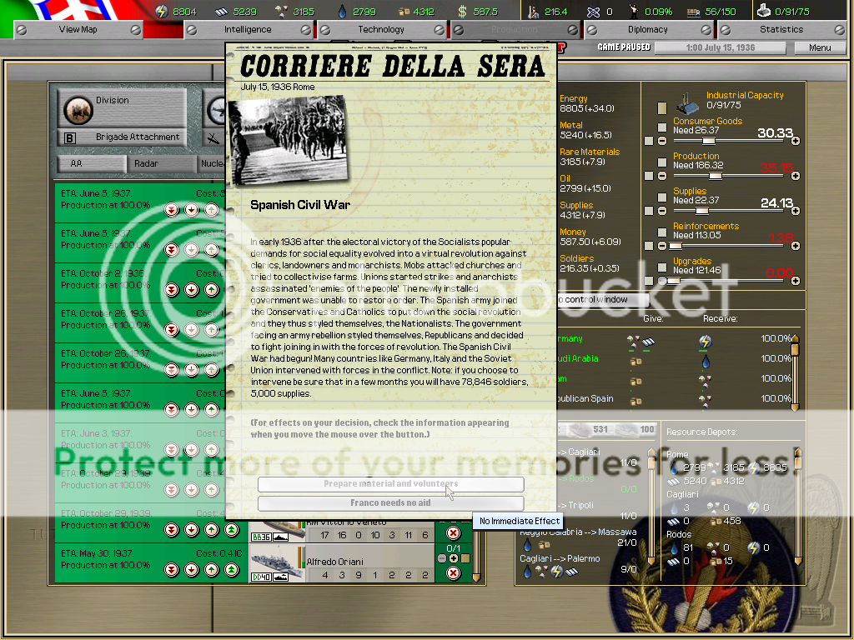Open the Division build option
This screenshot has height=640, width=854.
click(122, 107)
